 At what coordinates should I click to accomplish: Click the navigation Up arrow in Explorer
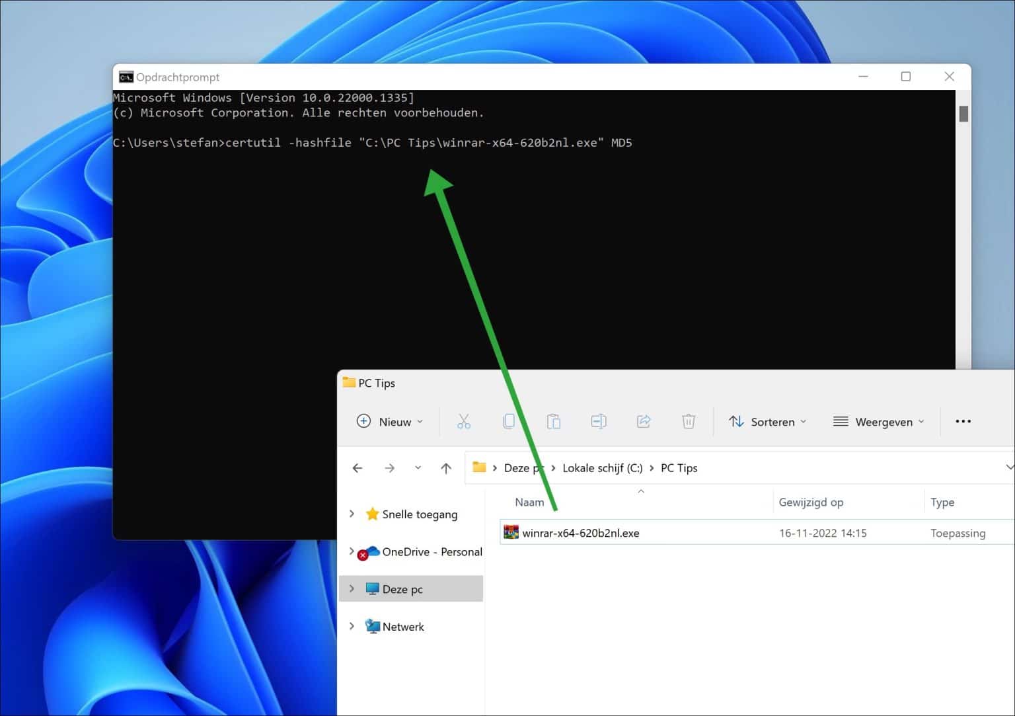click(445, 467)
